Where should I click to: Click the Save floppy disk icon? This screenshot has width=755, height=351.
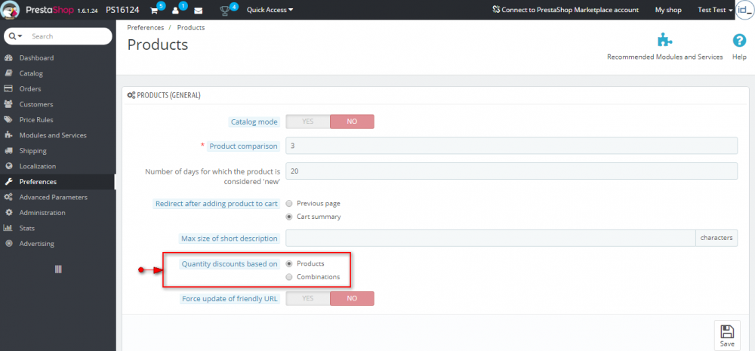(726, 331)
